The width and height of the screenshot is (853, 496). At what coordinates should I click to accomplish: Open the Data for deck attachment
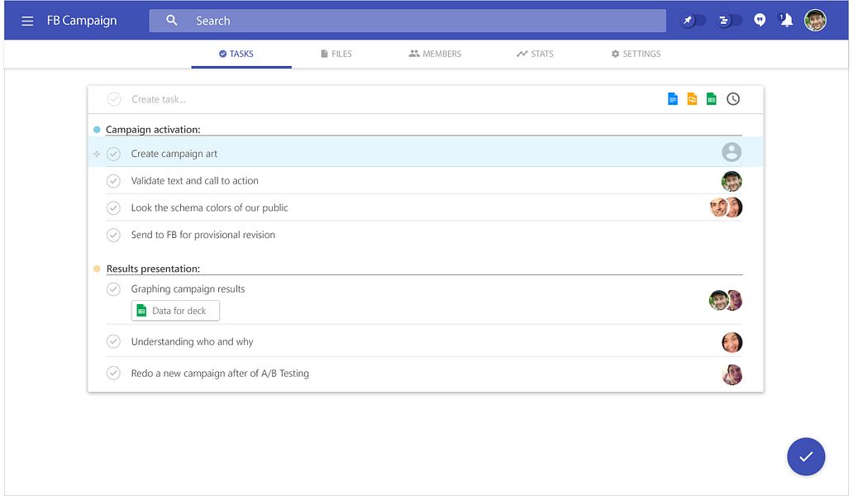(175, 311)
